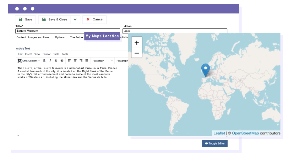This screenshot has height=157, width=289.
Task: Open the Options tab
Action: click(60, 37)
